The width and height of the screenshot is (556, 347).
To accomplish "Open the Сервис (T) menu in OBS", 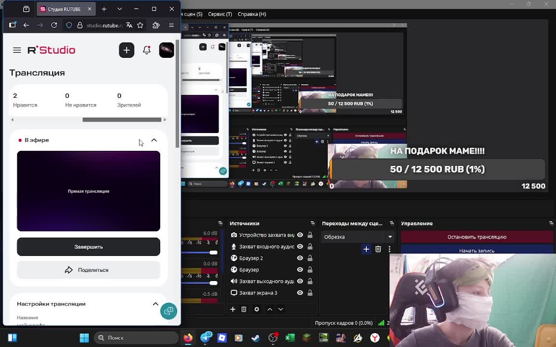I will [x=220, y=14].
